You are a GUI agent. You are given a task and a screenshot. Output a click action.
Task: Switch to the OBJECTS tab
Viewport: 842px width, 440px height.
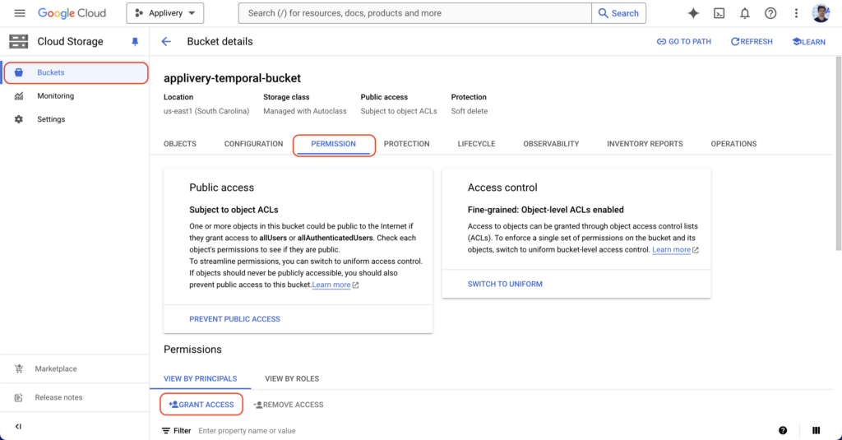[x=180, y=144]
